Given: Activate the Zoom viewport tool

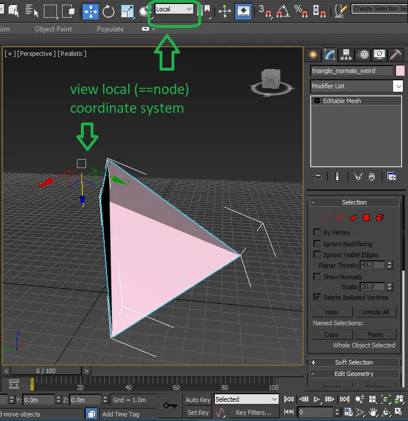Looking at the screenshot, I should pos(360,399).
